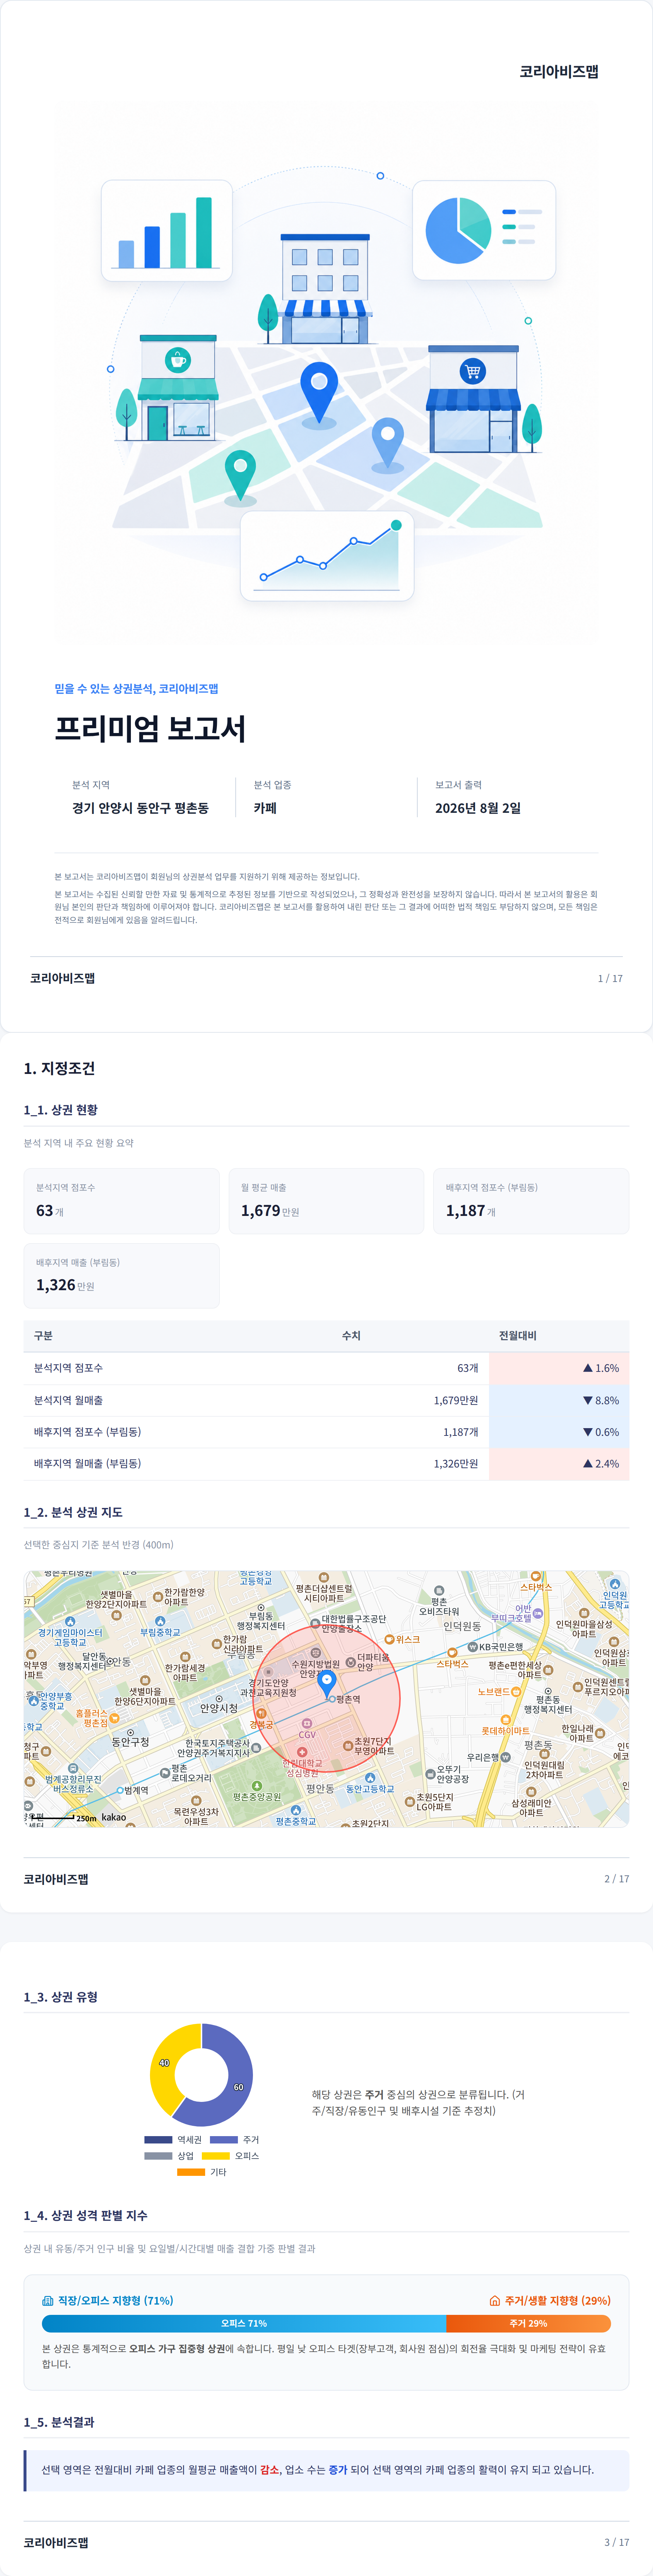Click 경기 안양시 동안구 평촌동 region value
This screenshot has height=2576, width=653.
click(140, 808)
